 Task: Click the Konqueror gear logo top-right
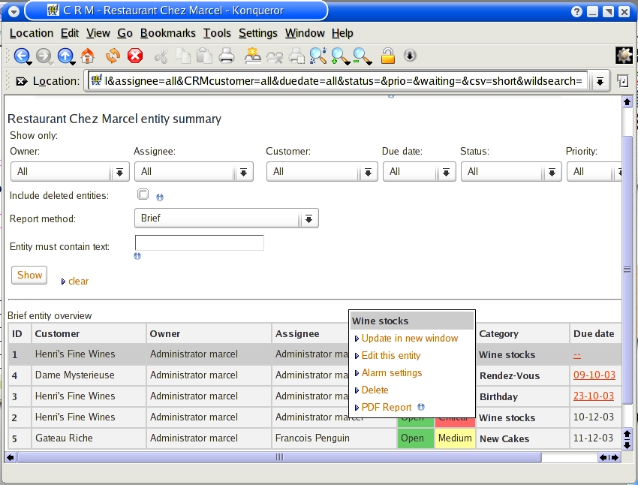[x=624, y=55]
